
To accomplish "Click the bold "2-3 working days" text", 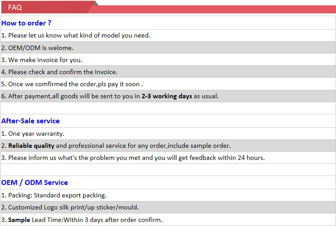I will (166, 96).
